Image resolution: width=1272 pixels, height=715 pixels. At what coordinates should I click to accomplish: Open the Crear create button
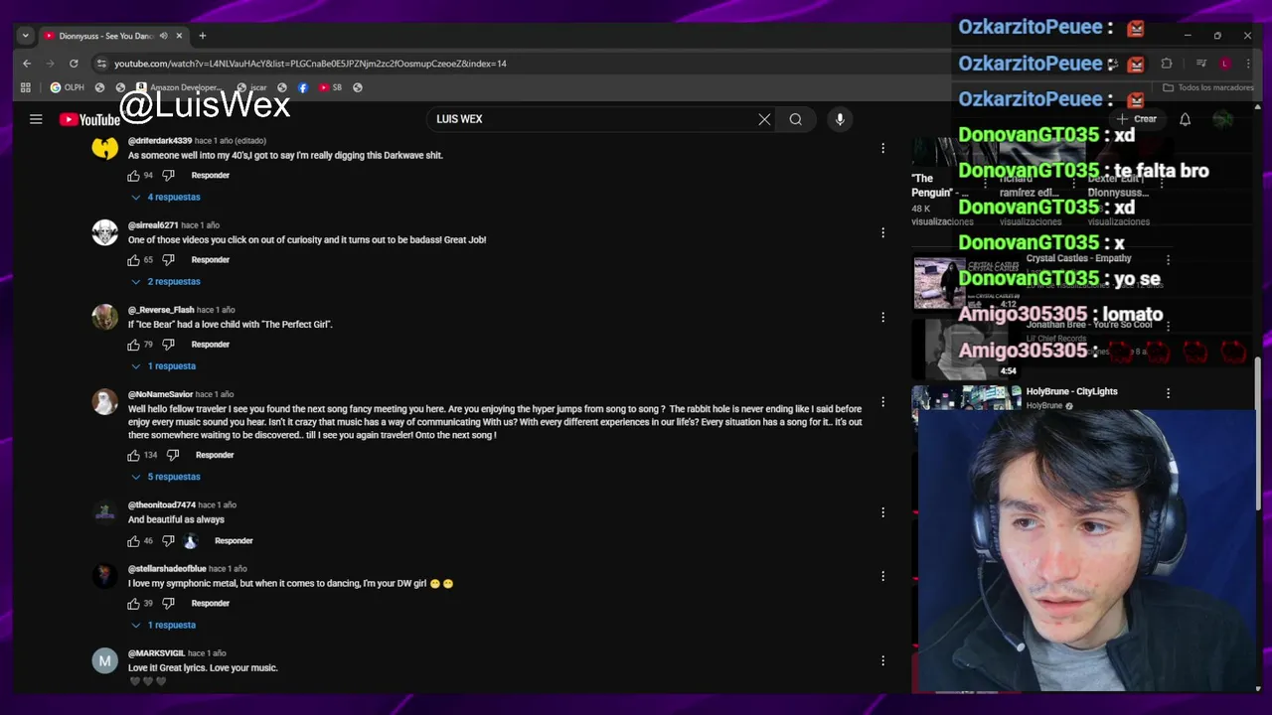(1137, 119)
